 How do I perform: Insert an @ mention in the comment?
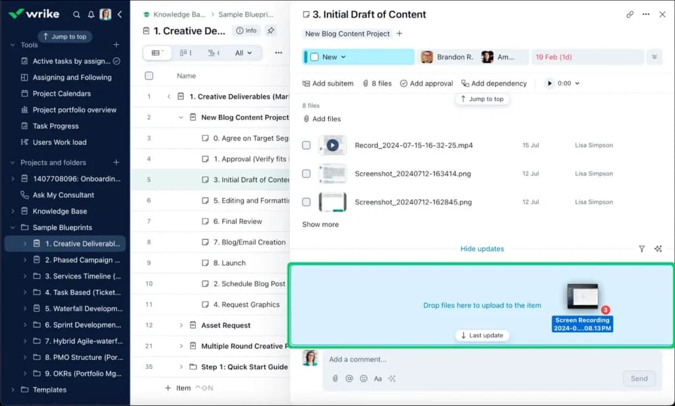(349, 378)
